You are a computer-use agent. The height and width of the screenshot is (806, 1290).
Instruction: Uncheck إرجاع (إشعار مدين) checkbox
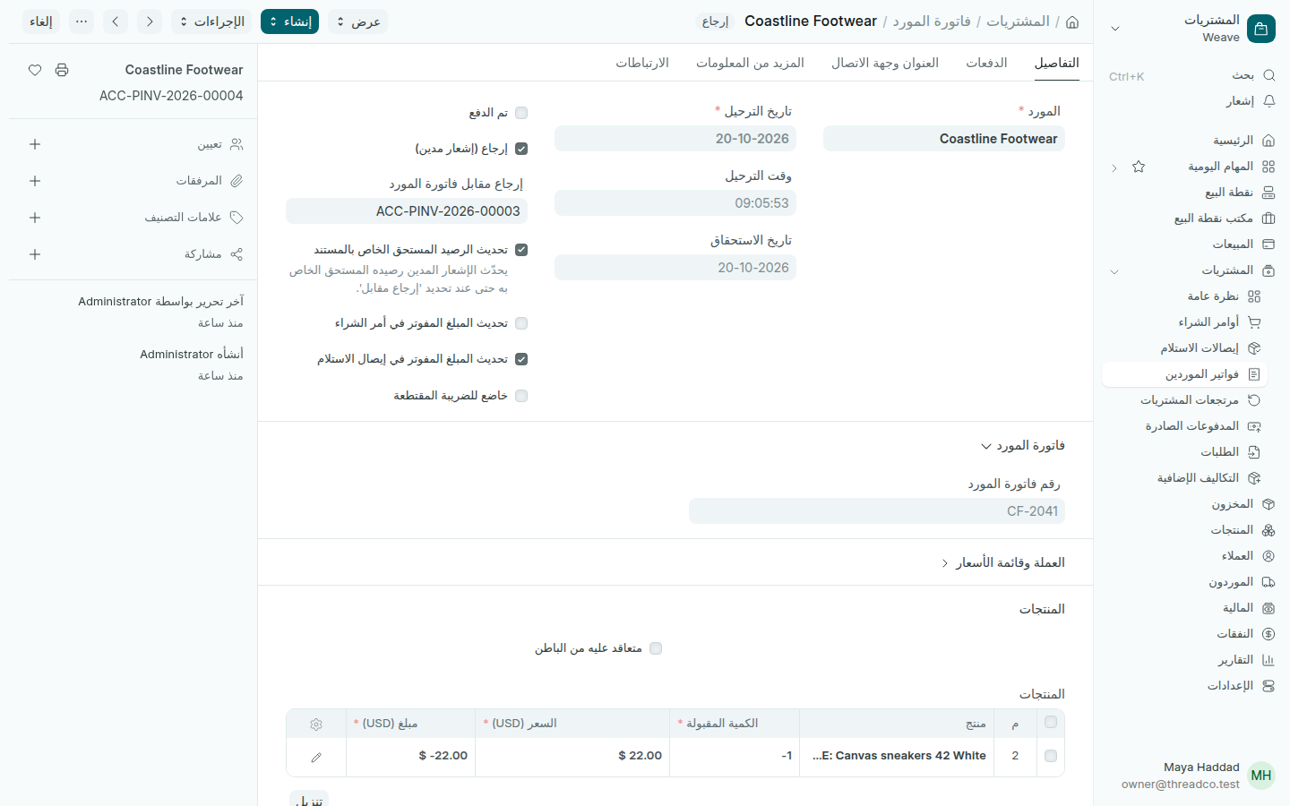click(x=521, y=149)
